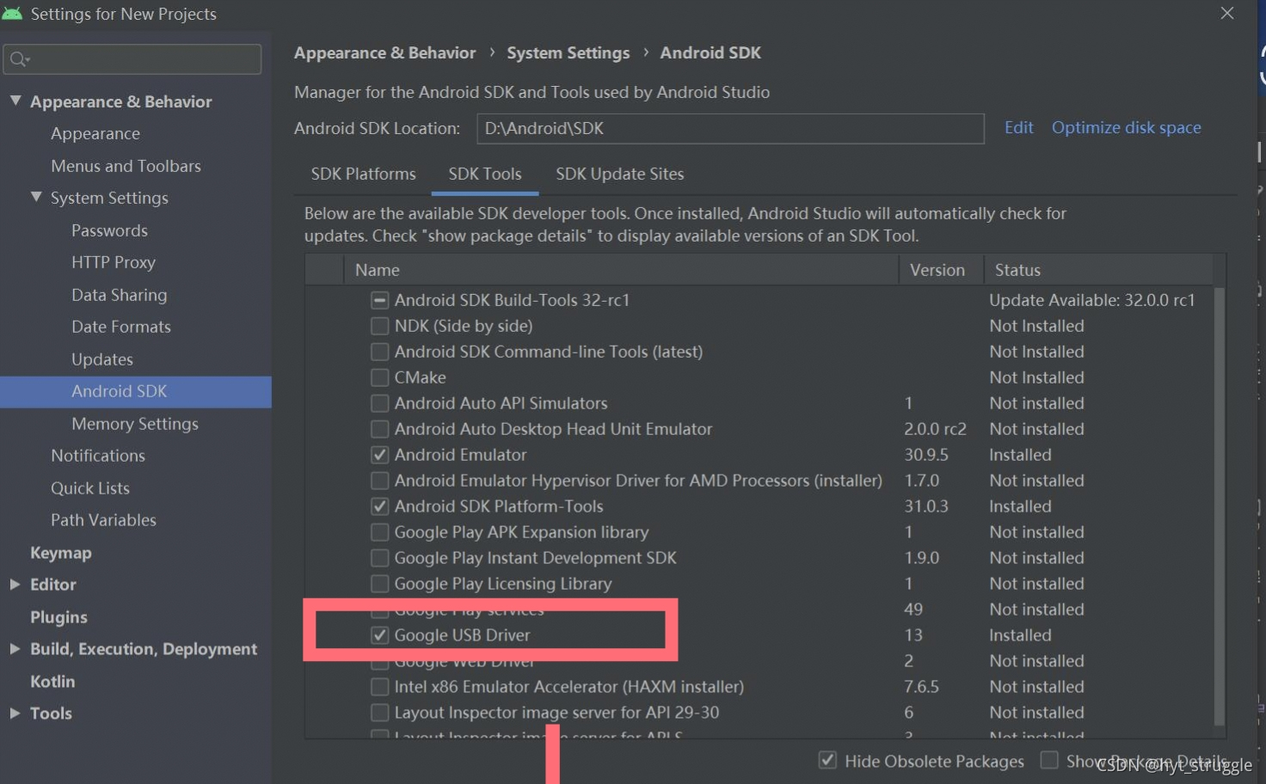Screen dimensions: 1266x784
Task: Select the SDK Tools tab
Action: click(x=485, y=174)
